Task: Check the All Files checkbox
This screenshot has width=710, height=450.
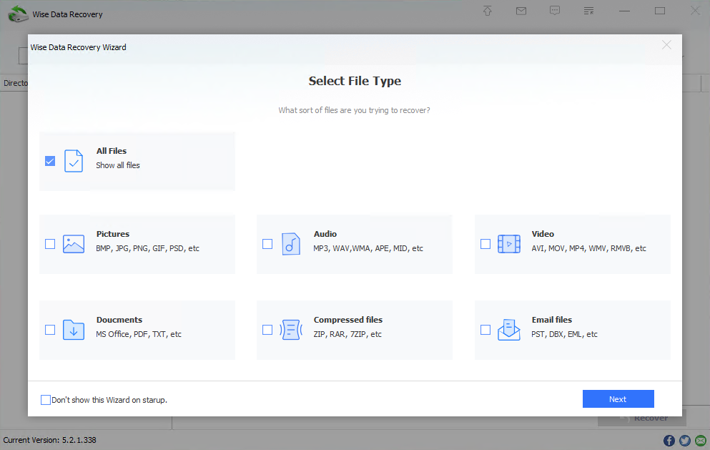Action: pos(50,161)
